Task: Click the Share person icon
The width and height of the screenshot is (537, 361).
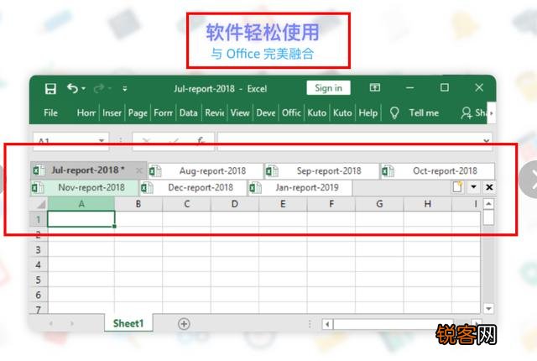Action: coord(467,112)
